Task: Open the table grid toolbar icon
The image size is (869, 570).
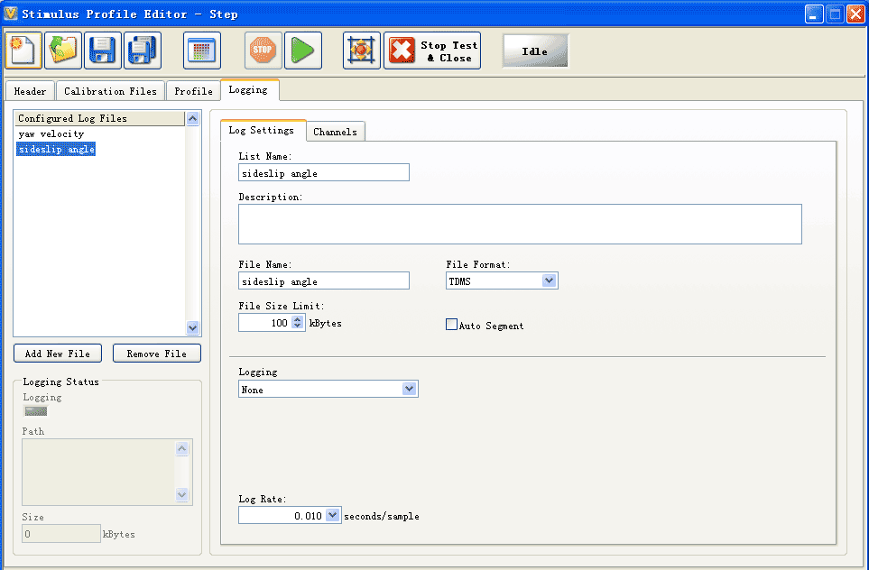Action: tap(202, 51)
